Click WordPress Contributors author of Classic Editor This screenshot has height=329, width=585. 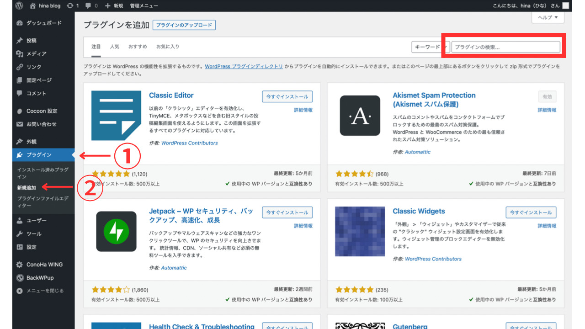(x=190, y=143)
